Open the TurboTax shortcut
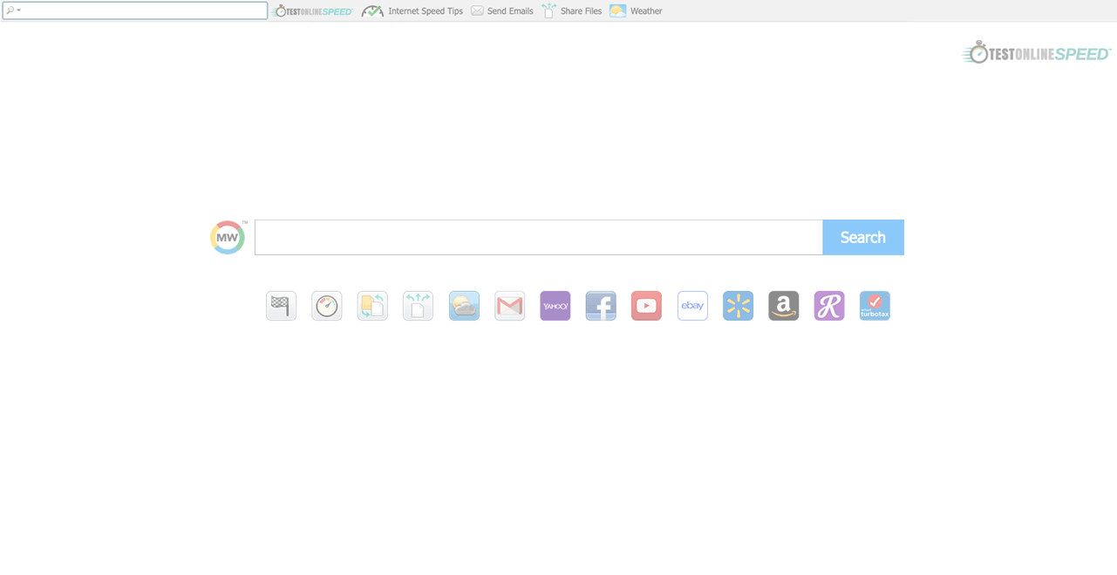Viewport: 1117px width, 575px height. (x=875, y=306)
